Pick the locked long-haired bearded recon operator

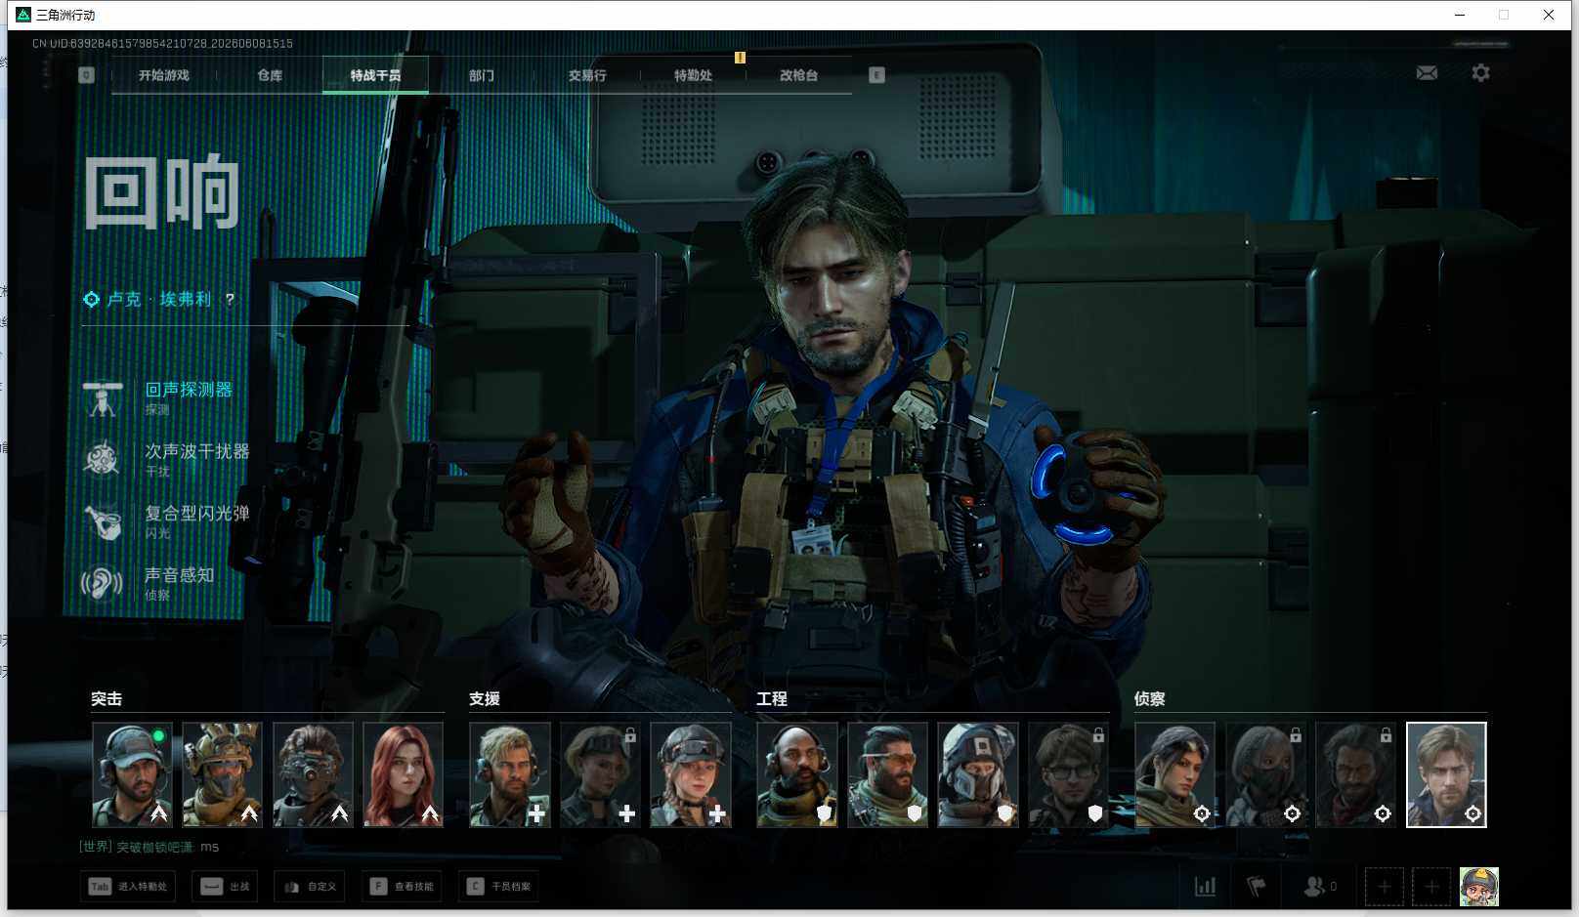tap(1355, 774)
